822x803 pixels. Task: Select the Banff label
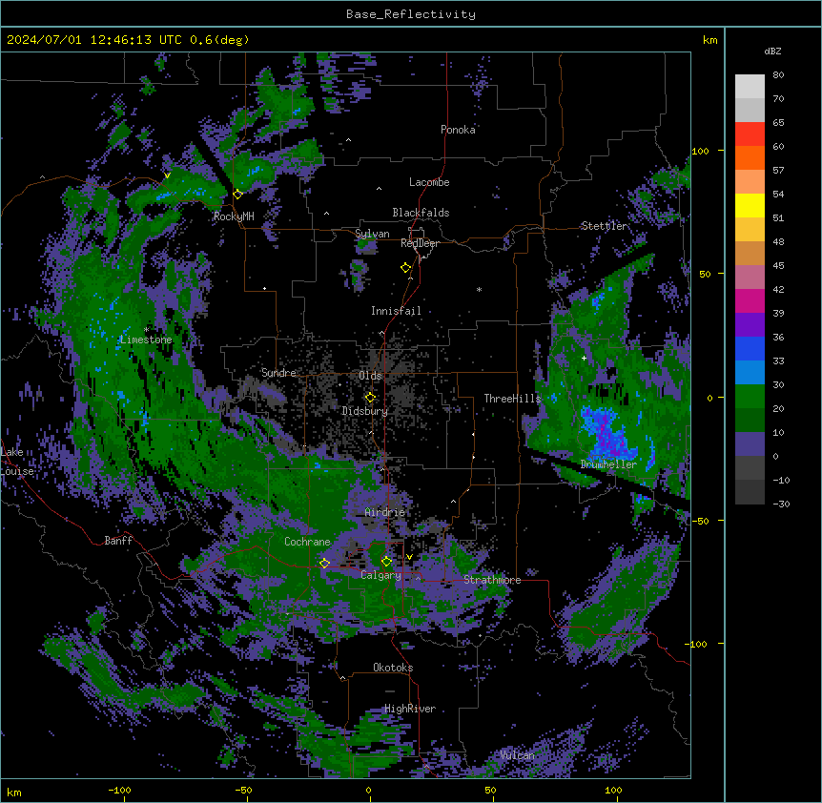(x=118, y=541)
